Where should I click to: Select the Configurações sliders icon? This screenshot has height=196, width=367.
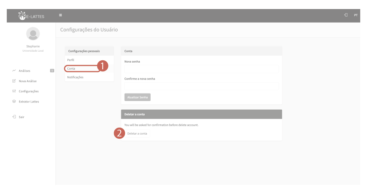pyautogui.click(x=14, y=91)
